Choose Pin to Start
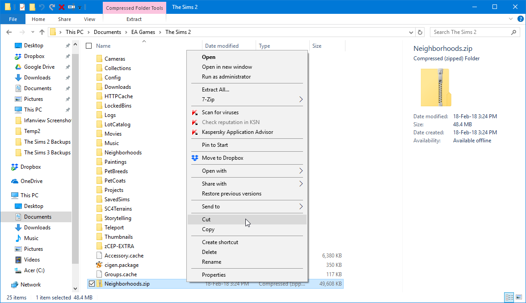This screenshot has height=303, width=526. coord(247,145)
